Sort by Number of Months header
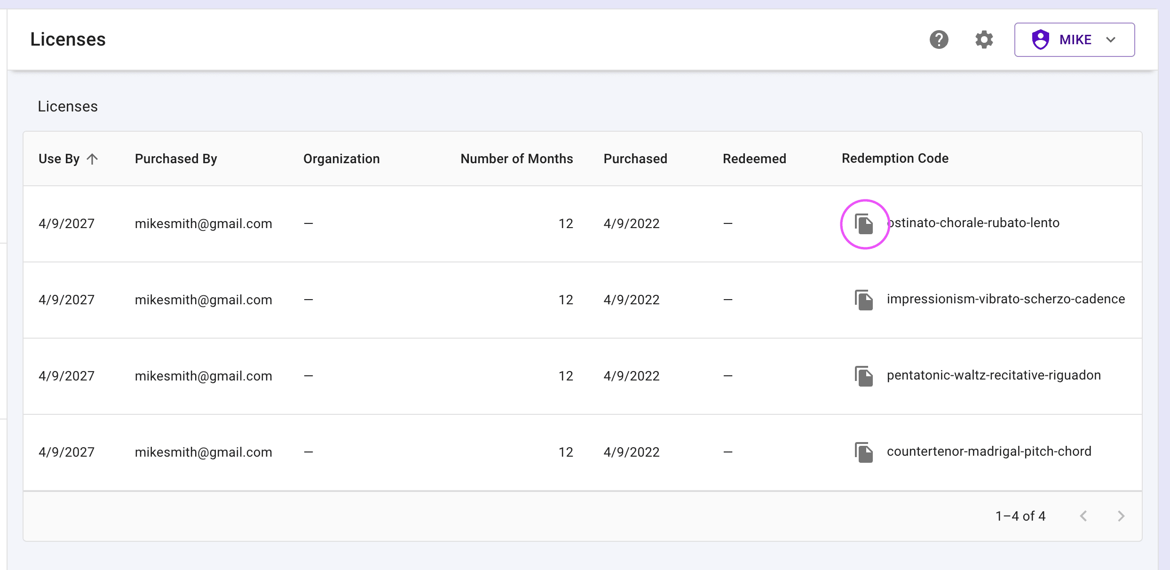Image resolution: width=1170 pixels, height=570 pixels. click(x=516, y=159)
